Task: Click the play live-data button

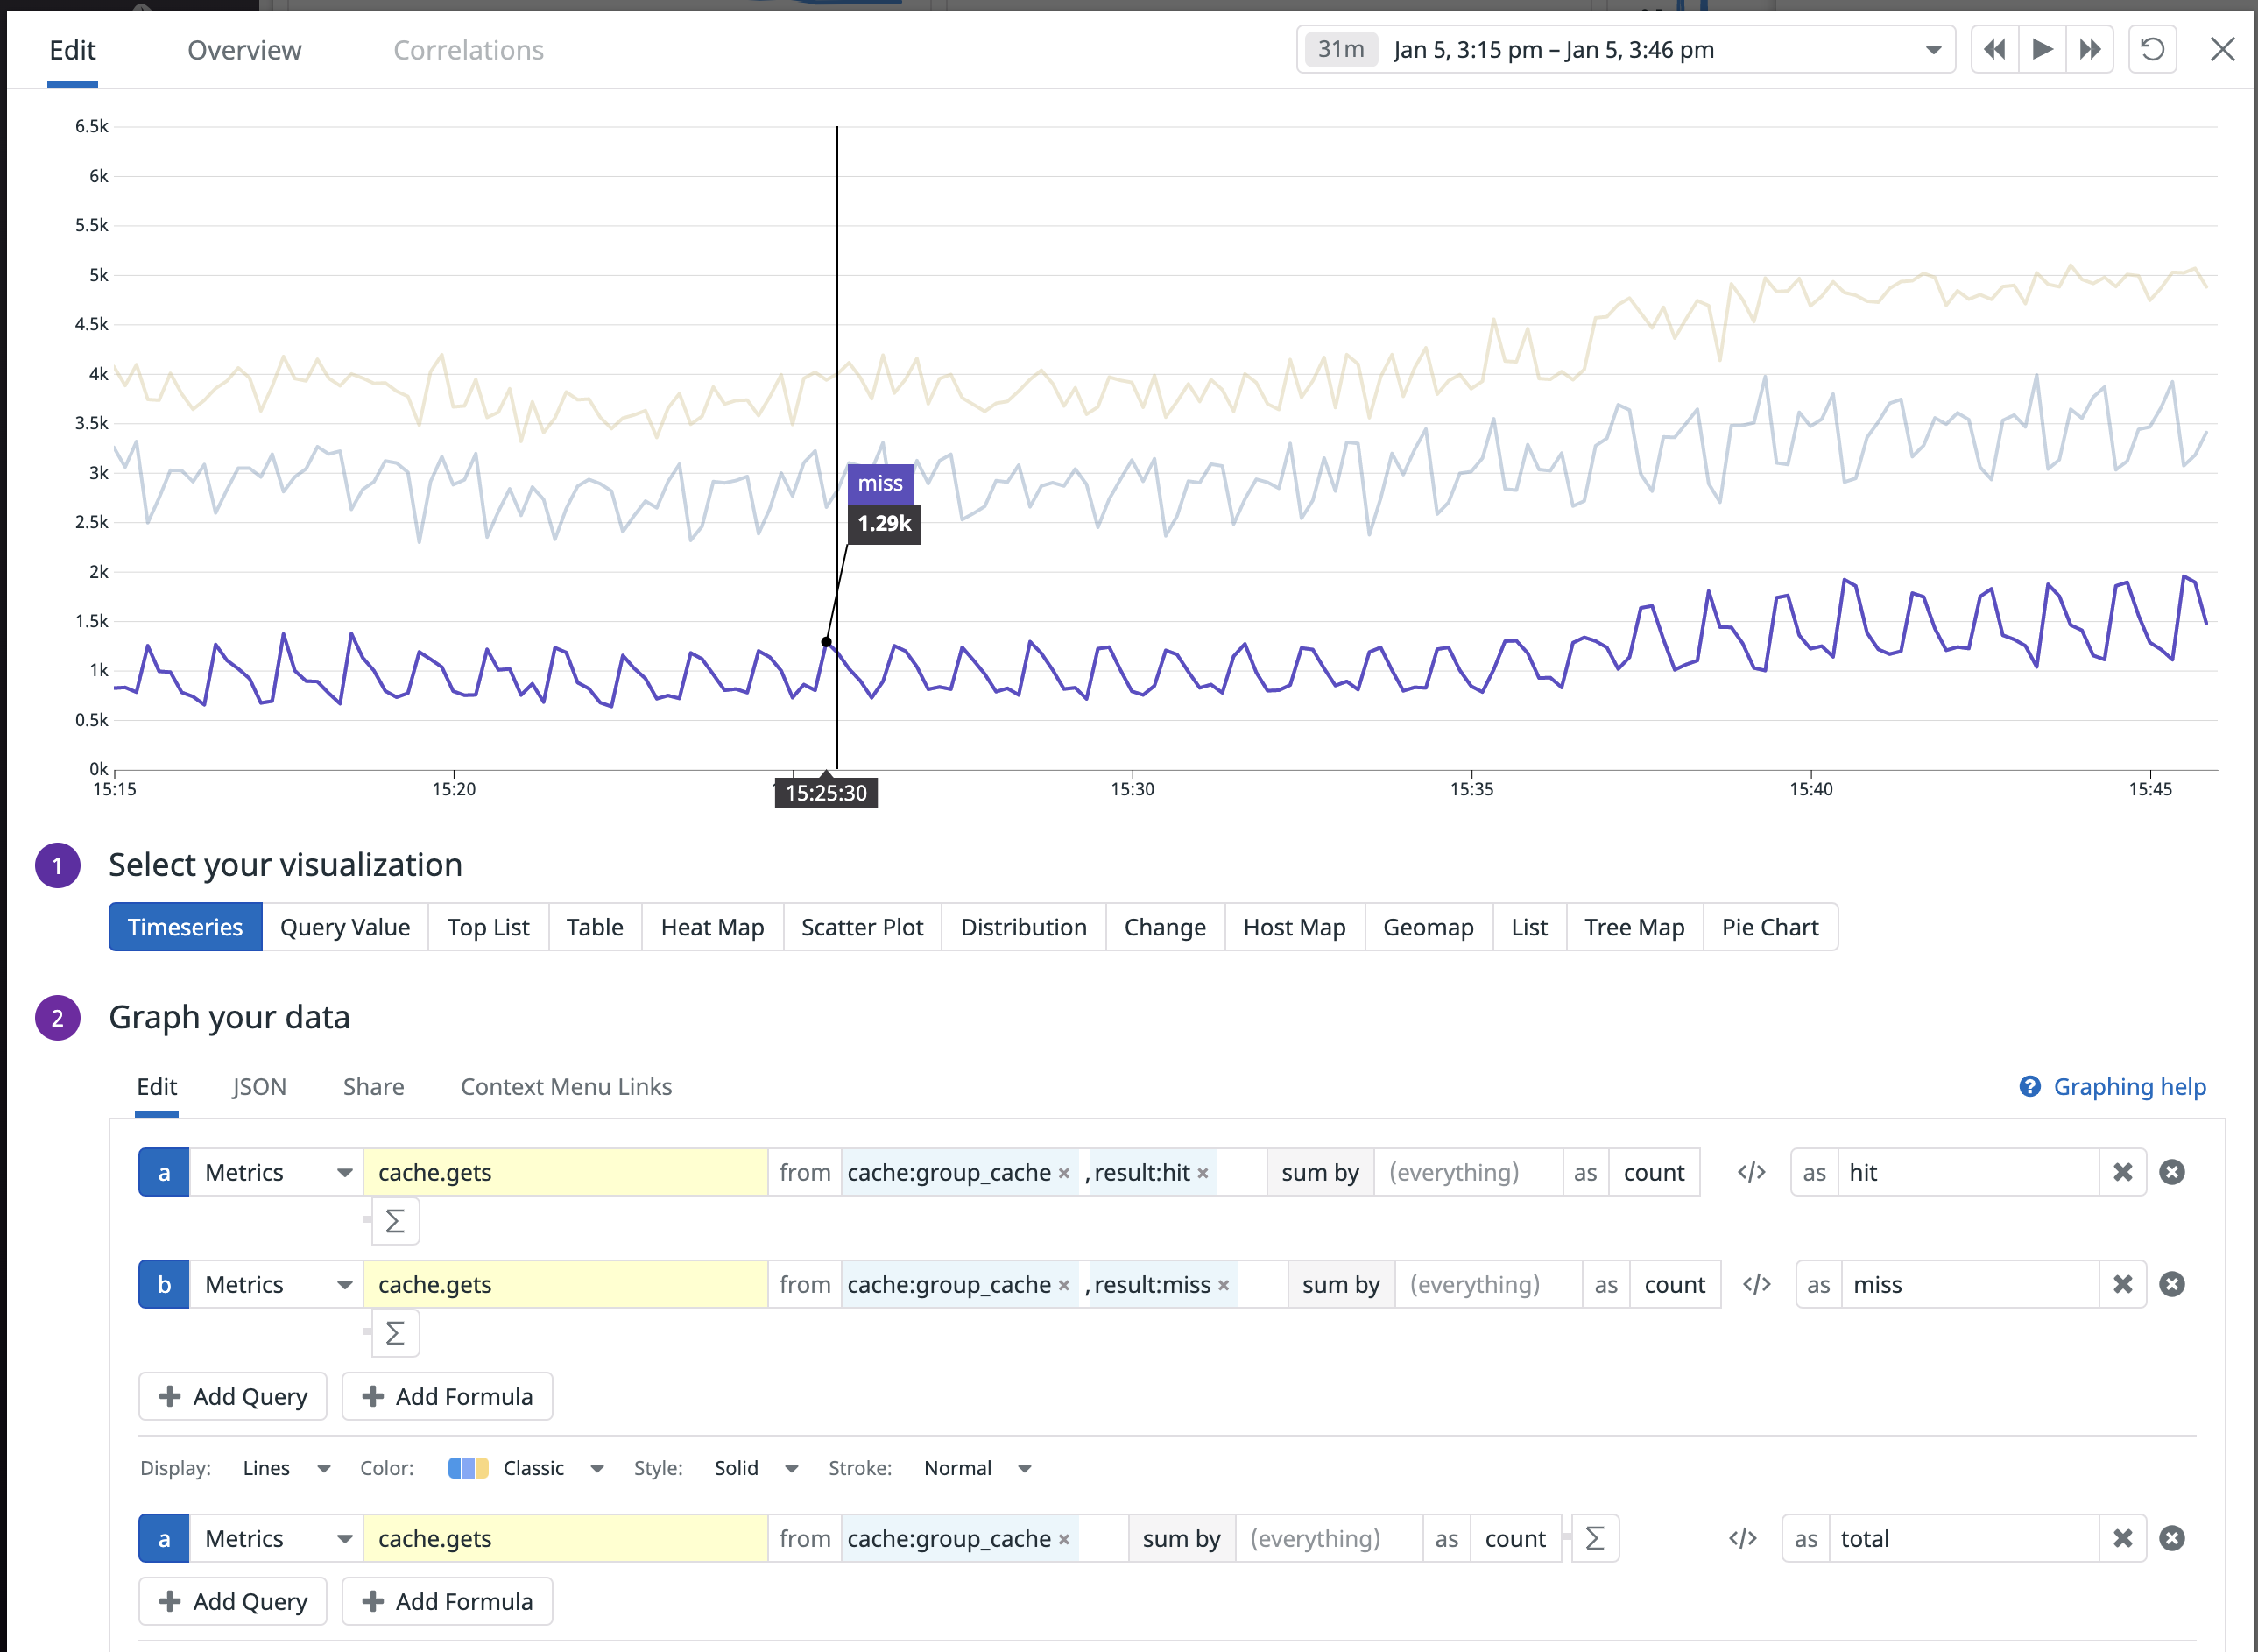Action: pos(2042,49)
